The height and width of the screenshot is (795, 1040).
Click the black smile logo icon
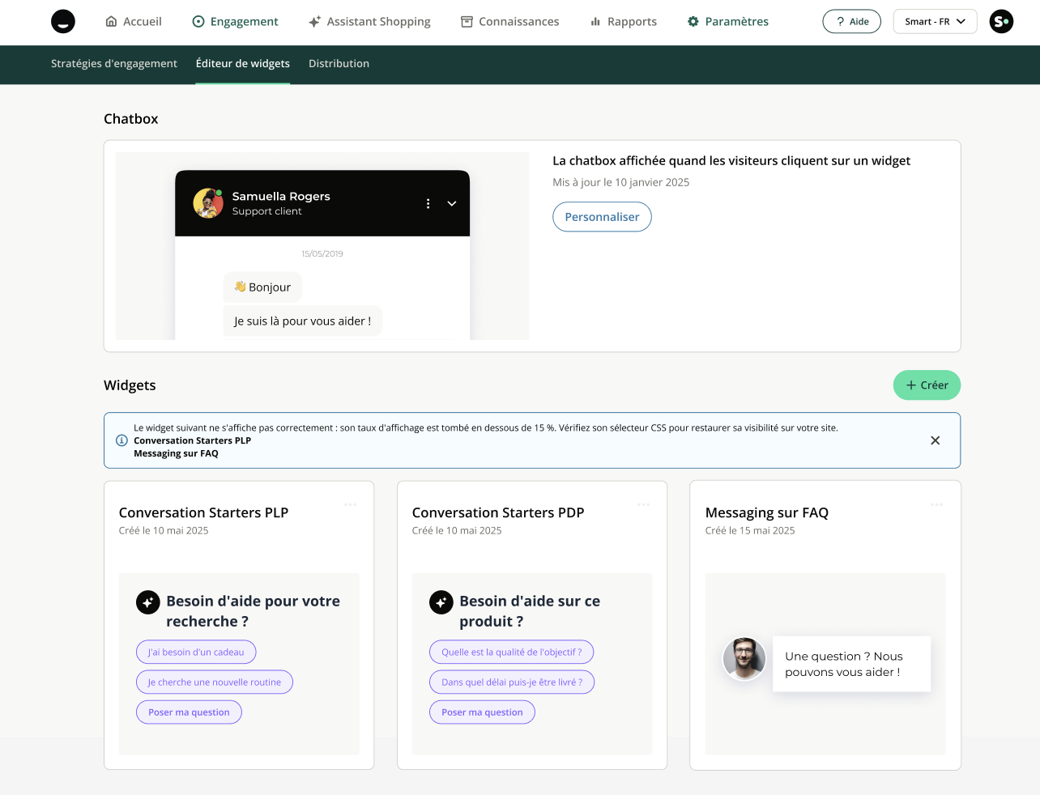[63, 22]
